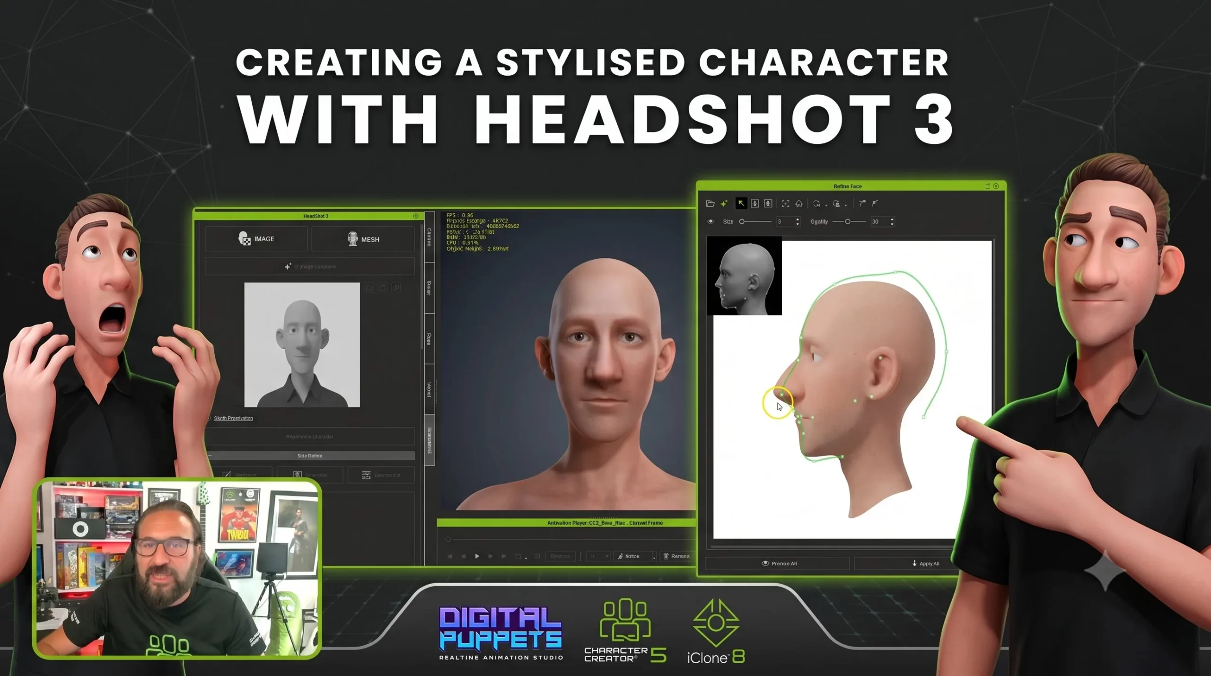
Task: Click the home view icon in Refine Face toolbar
Action: pos(799,203)
